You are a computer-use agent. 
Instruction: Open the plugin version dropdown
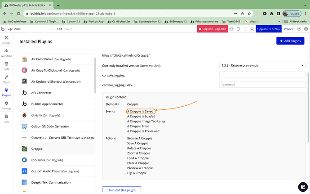(x=262, y=65)
